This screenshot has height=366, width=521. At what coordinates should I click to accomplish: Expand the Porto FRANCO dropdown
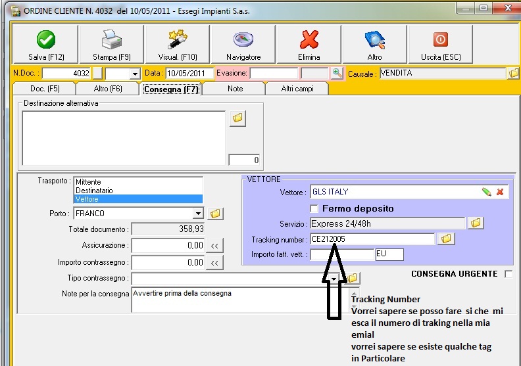(x=199, y=213)
